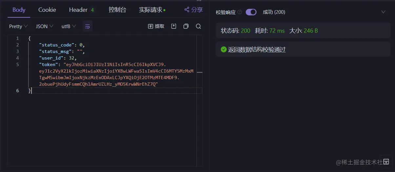Switch to the Body tab
The image size is (395, 172).
coord(19,10)
